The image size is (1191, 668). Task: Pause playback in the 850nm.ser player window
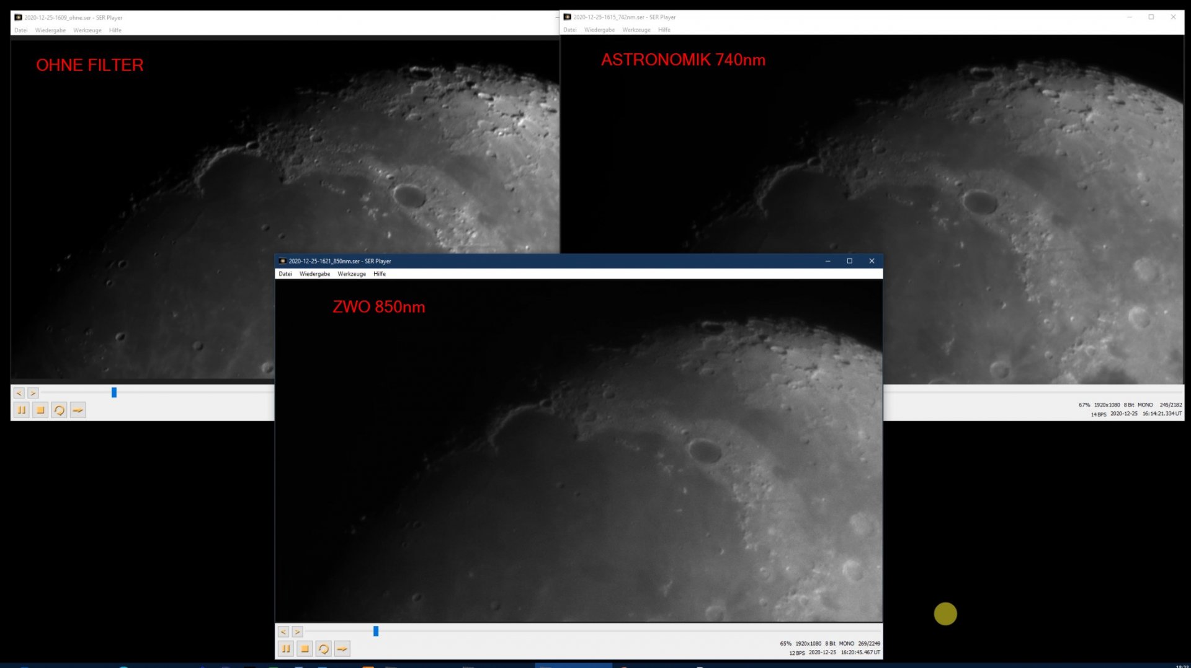point(286,649)
